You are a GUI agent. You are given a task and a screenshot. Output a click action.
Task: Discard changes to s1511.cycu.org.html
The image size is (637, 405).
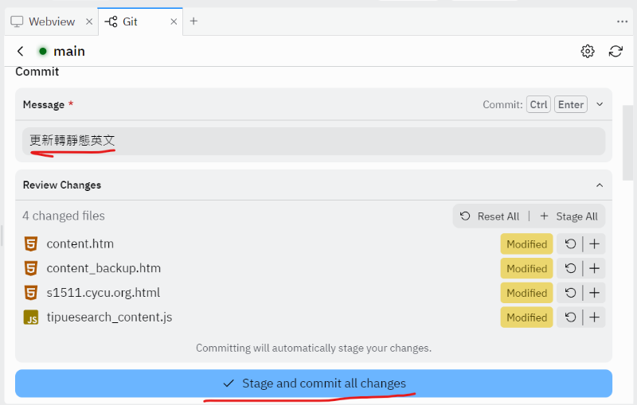pyautogui.click(x=570, y=293)
